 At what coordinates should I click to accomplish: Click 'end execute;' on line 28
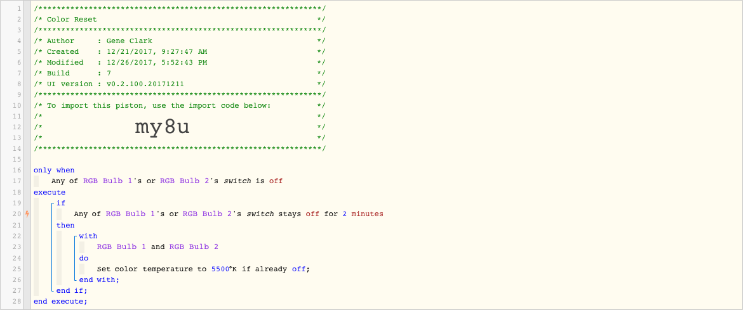click(x=60, y=301)
